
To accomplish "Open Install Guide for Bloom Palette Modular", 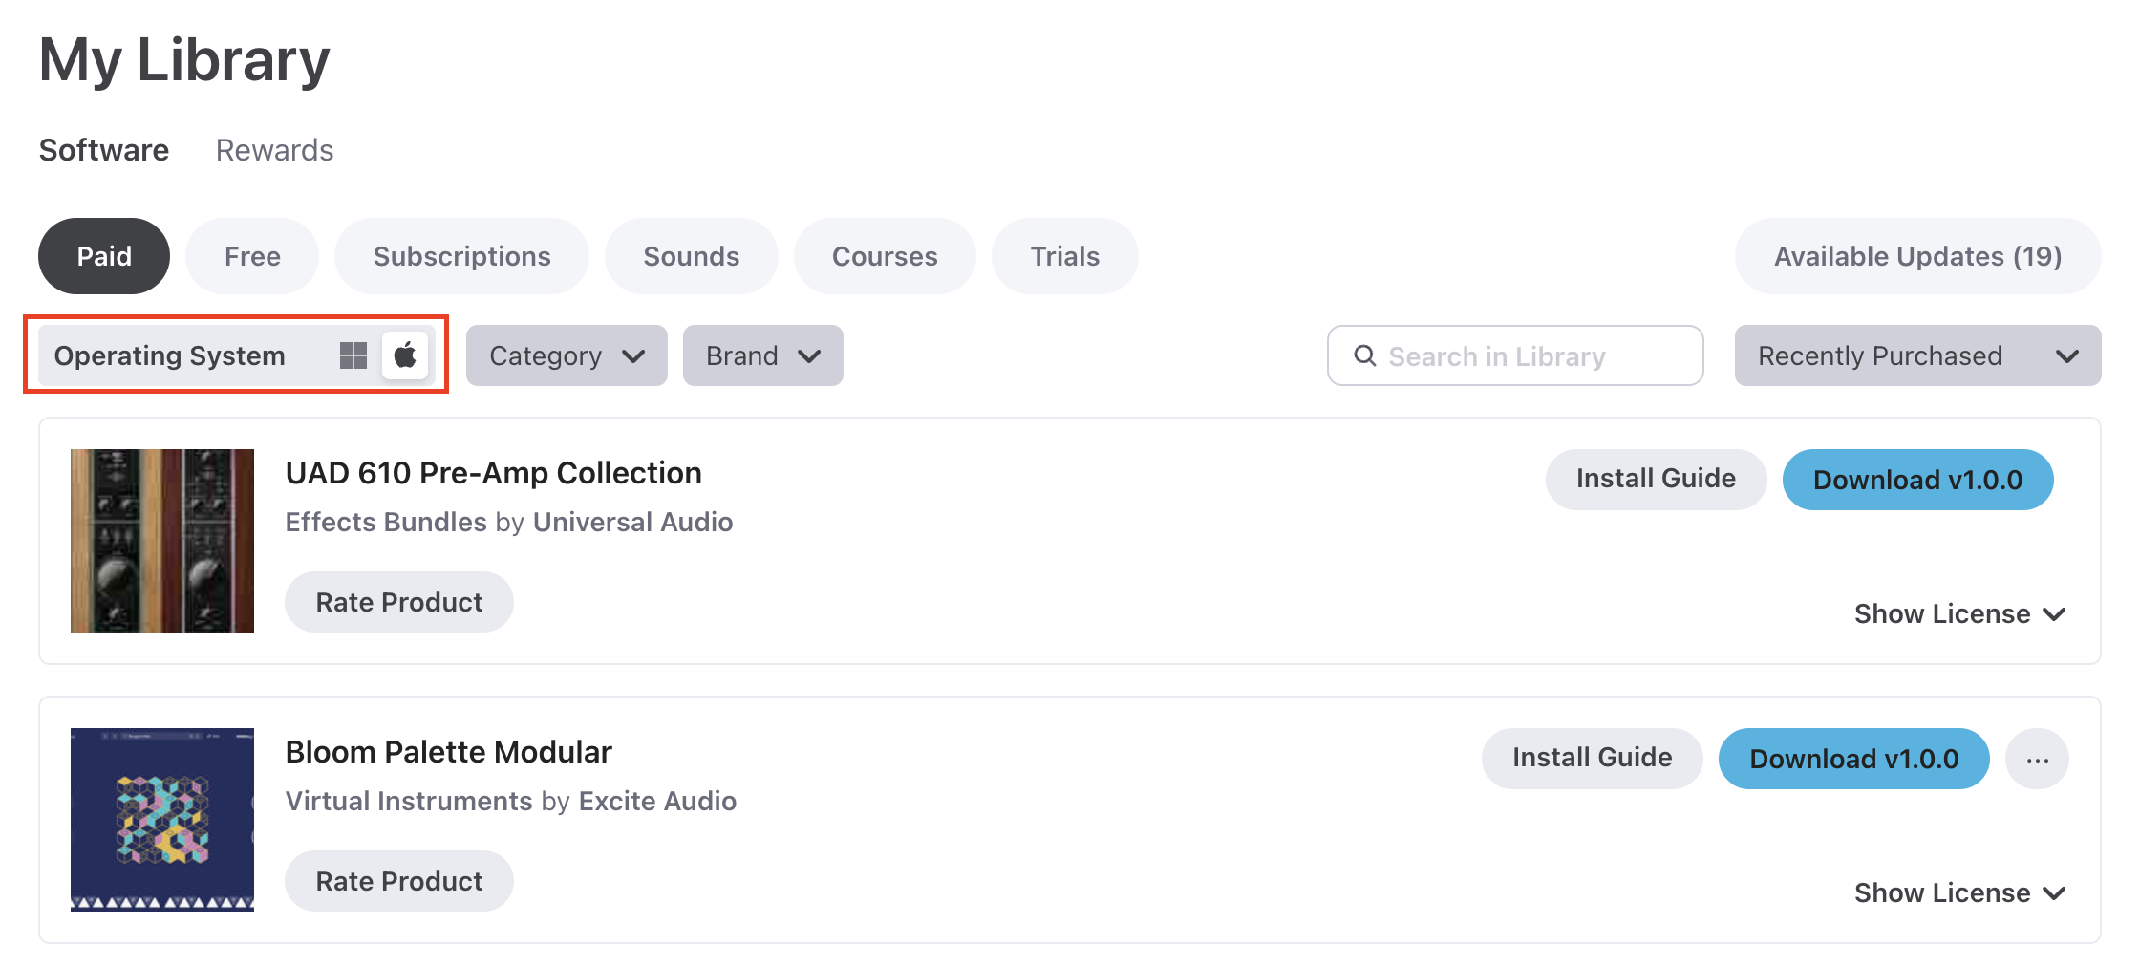I will [x=1592, y=759].
